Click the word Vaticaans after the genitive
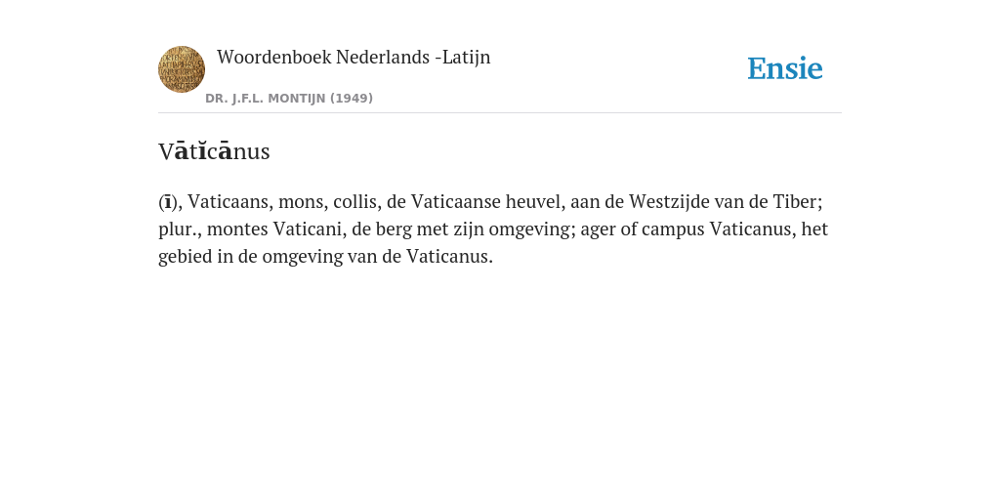This screenshot has width=1000, height=500. [229, 201]
